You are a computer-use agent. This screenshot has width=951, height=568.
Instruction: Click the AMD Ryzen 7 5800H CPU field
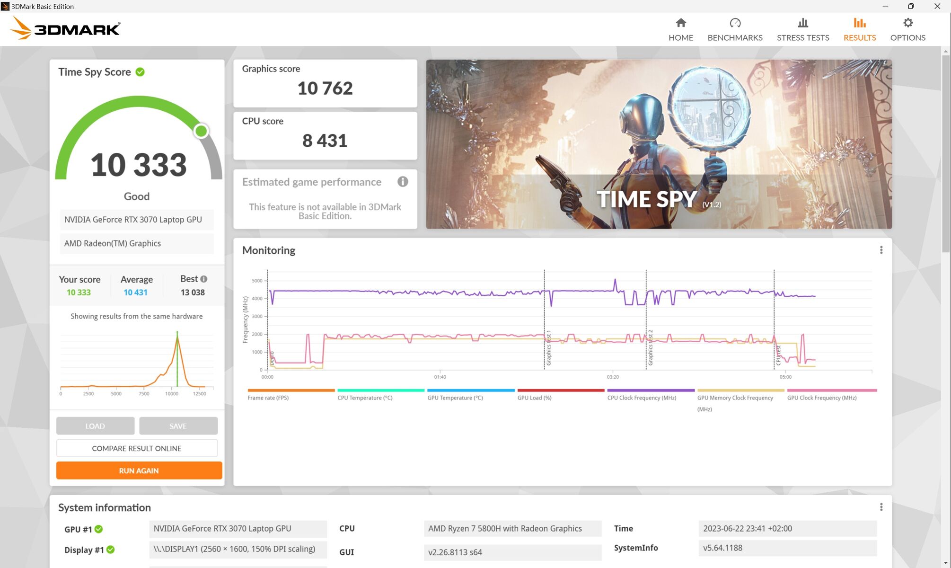coord(512,529)
